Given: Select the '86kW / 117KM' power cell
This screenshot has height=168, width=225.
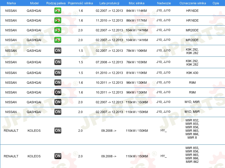Looking at the screenshot, I should (x=136, y=20).
